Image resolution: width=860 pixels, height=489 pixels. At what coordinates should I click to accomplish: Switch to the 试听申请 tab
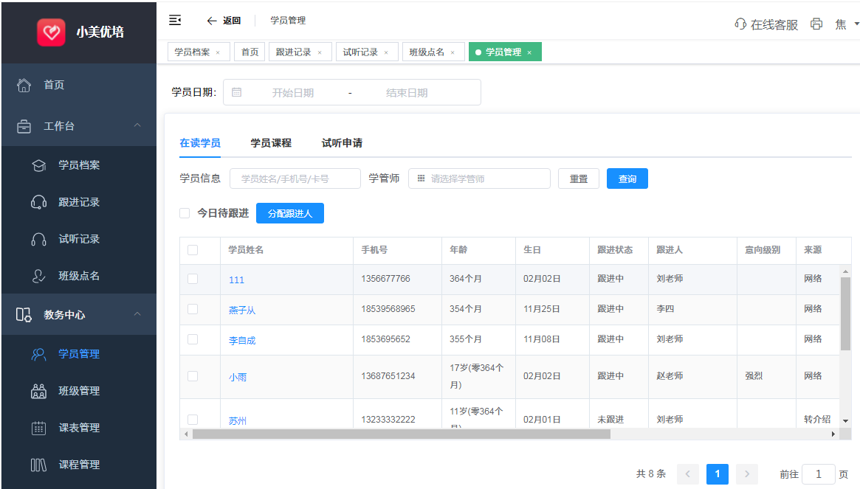[342, 143]
